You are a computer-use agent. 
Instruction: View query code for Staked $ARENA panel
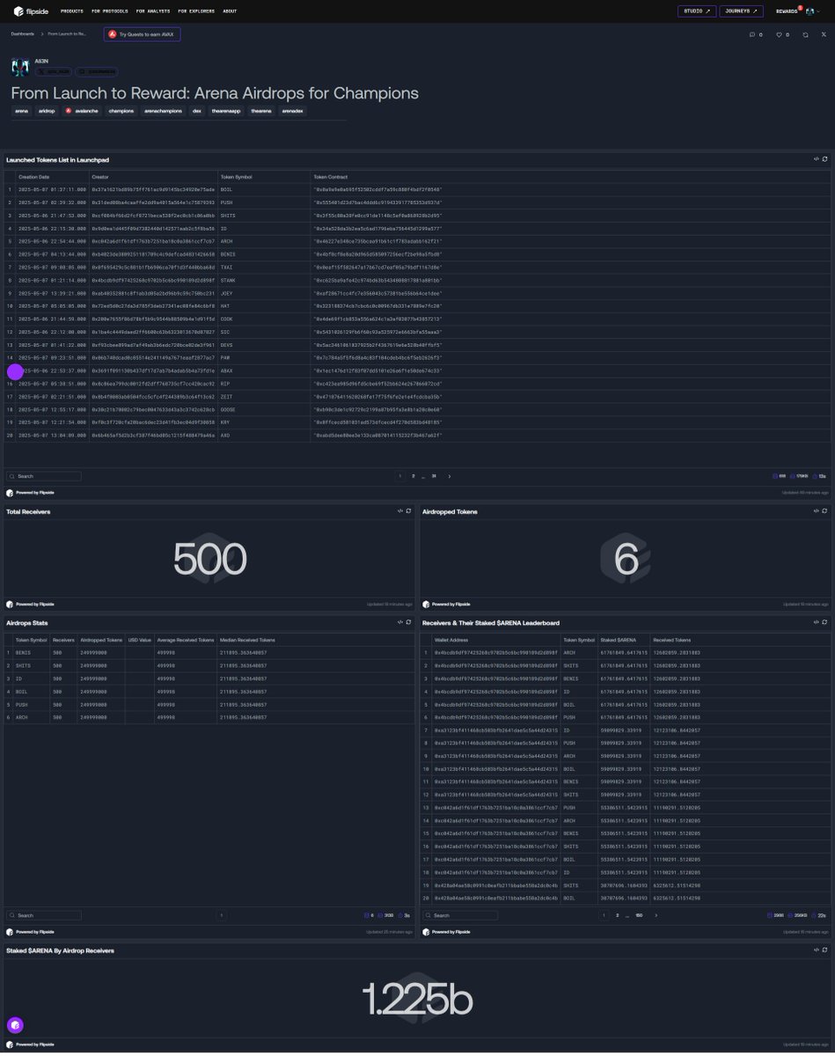[x=816, y=950]
